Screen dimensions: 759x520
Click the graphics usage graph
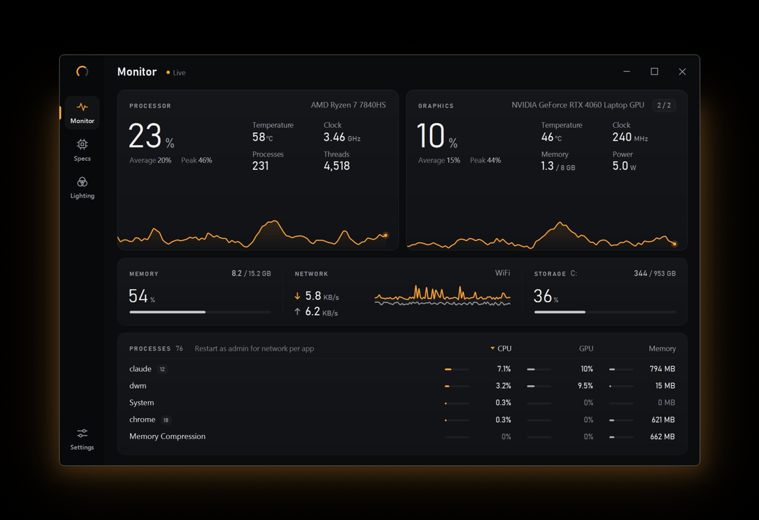point(542,235)
